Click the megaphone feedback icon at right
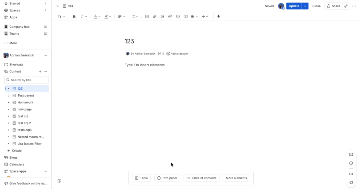Screen dimensions: 361x189 click(x=351, y=182)
